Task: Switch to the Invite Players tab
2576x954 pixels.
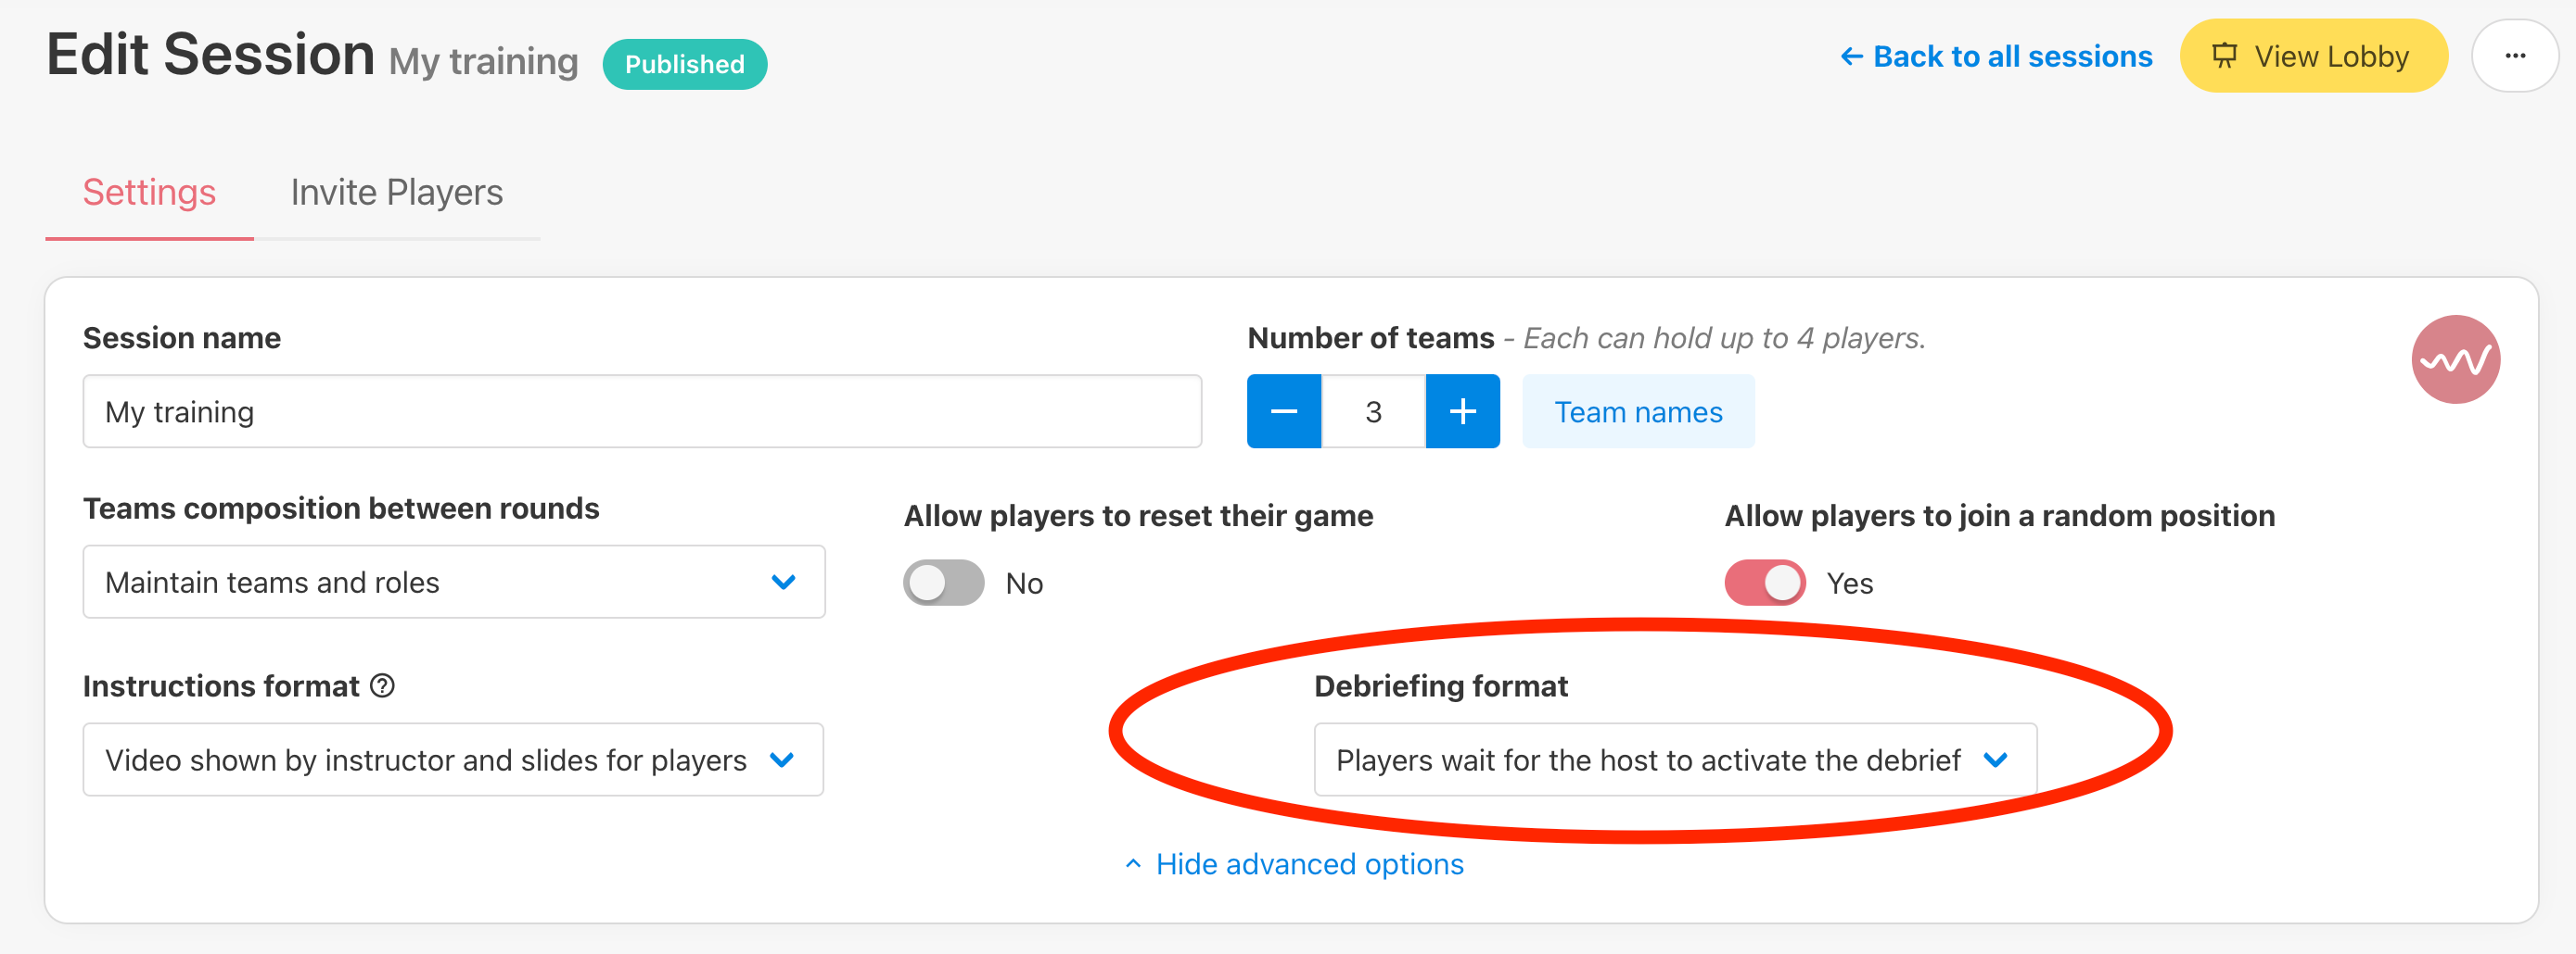Action: tap(397, 192)
